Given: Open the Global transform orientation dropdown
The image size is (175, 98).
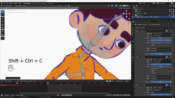Looking at the screenshot, I should 60,6.
